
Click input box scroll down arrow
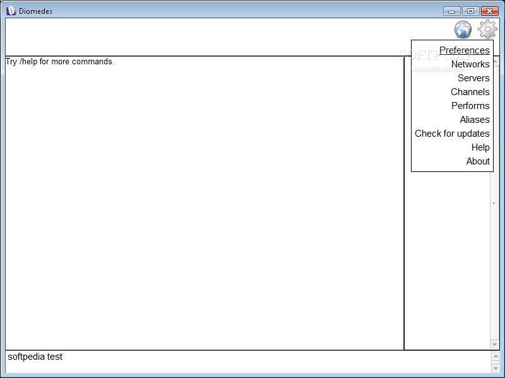(x=496, y=368)
